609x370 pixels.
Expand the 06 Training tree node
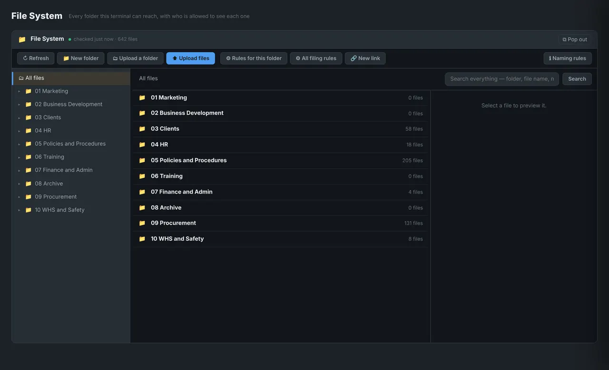(19, 157)
